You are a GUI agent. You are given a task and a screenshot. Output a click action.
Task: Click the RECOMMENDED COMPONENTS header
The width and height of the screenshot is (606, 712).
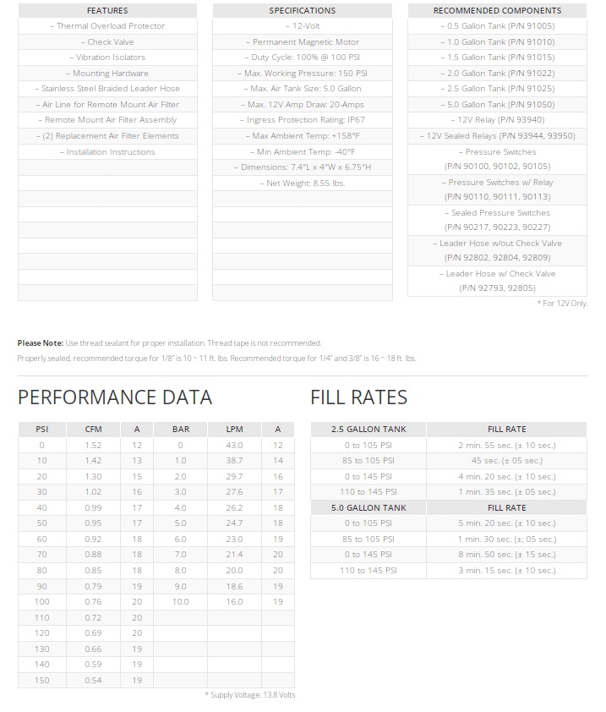(497, 11)
